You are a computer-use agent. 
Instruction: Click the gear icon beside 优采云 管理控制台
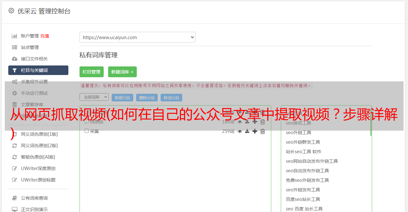(11, 10)
